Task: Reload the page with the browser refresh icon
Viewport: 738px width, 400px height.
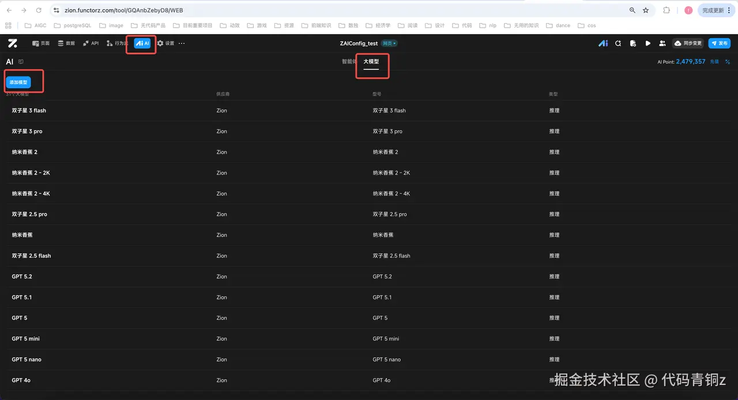Action: (x=39, y=10)
